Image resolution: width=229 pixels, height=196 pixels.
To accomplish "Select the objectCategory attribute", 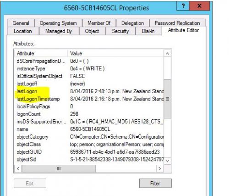I will (x=89, y=137).
